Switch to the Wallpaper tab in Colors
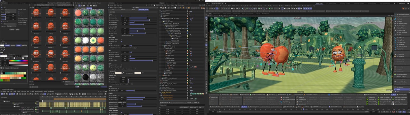The height and width of the screenshot is (115, 410). point(24,45)
